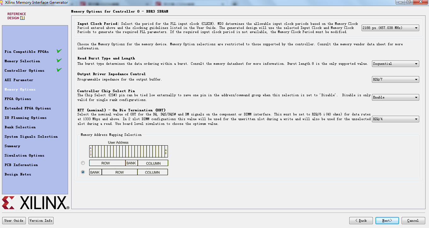Image resolution: width=429 pixels, height=228 pixels.
Task: Go to Simulation Options step
Action: [25, 155]
